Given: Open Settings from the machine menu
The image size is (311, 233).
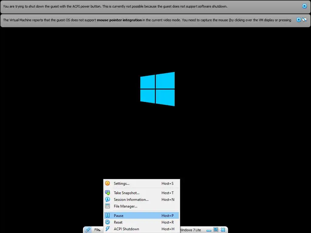Looking at the screenshot, I should [142, 184].
